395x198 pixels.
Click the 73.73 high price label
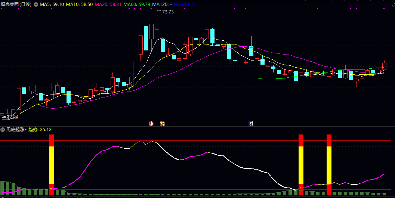(168, 12)
